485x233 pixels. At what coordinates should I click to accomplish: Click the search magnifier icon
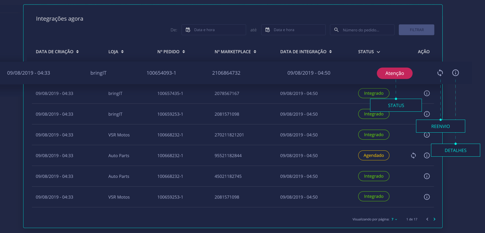(336, 30)
